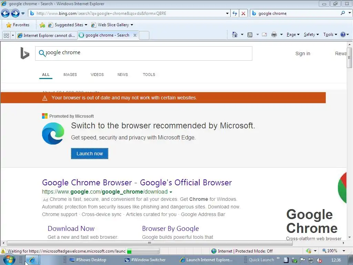This screenshot has width=353, height=265.
Task: Open a new blank tab
Action: pyautogui.click(x=144, y=36)
